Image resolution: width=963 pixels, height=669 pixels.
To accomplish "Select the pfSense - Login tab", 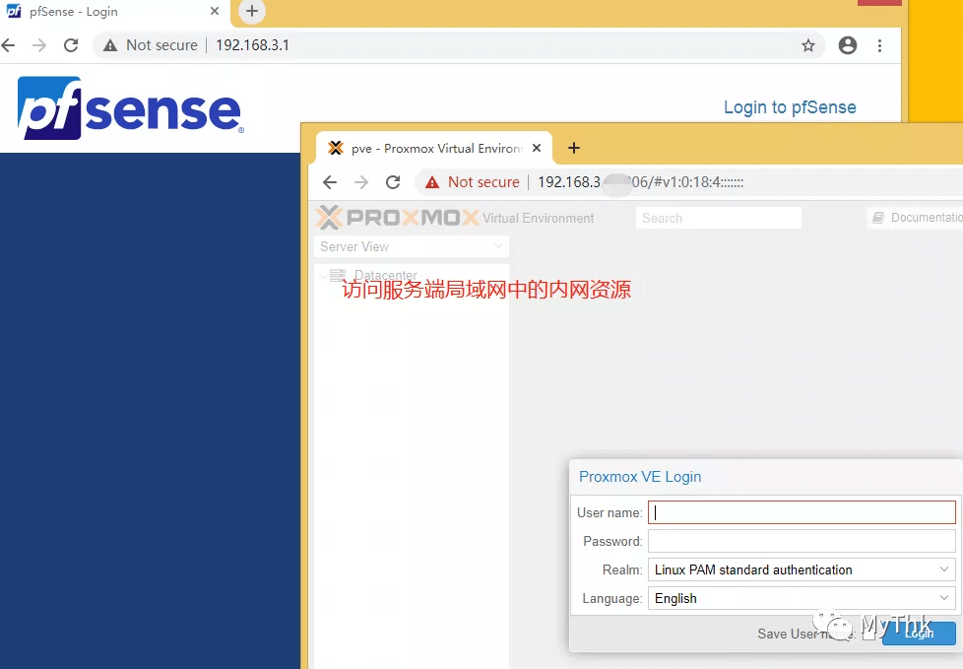I will tap(113, 12).
